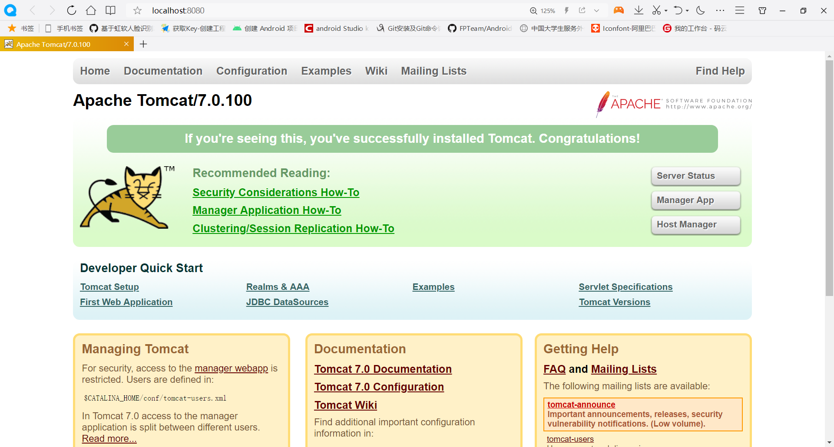
Task: Open the hamburger main menu
Action: (x=740, y=10)
